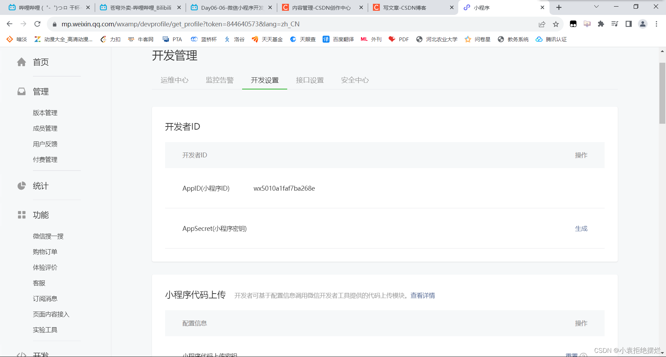Open the 腾讯认证 bookmark
This screenshot has height=357, width=666.
click(551, 39)
